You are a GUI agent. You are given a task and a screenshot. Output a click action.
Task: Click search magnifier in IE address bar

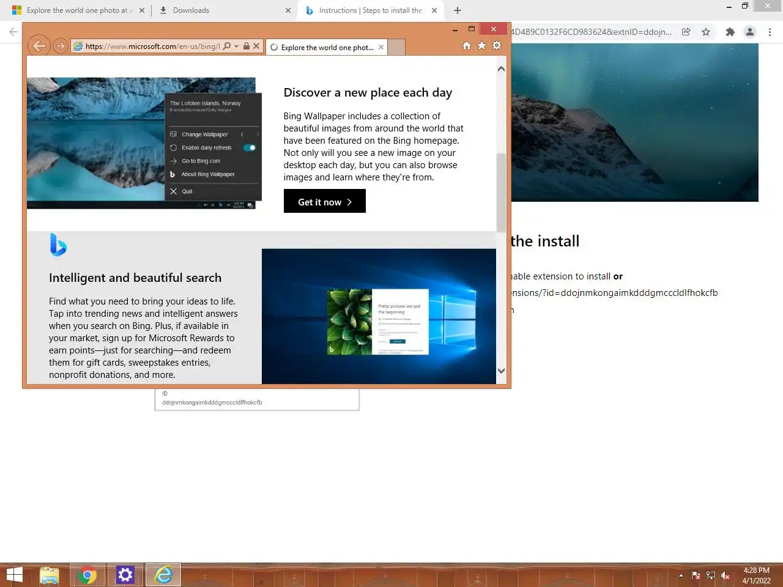[x=227, y=46]
